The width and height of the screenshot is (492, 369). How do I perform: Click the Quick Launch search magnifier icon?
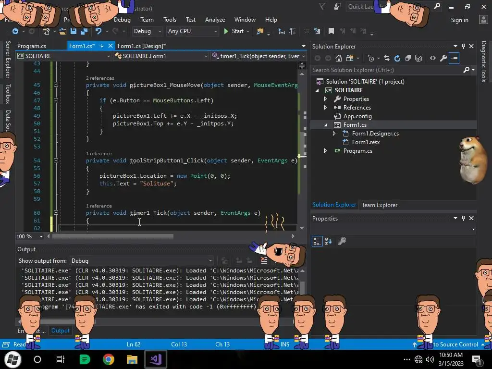tap(437, 6)
